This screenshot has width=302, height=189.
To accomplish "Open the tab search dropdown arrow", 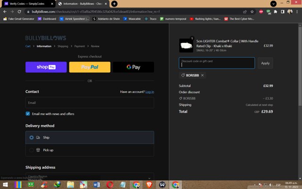I will pyautogui.click(x=273, y=4).
